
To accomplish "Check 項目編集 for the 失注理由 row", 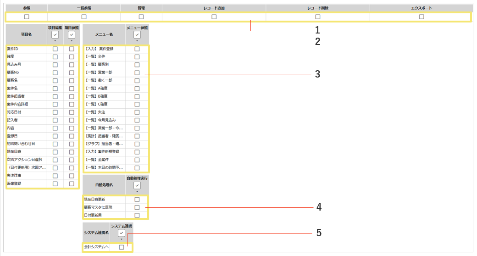I will 55,176.
